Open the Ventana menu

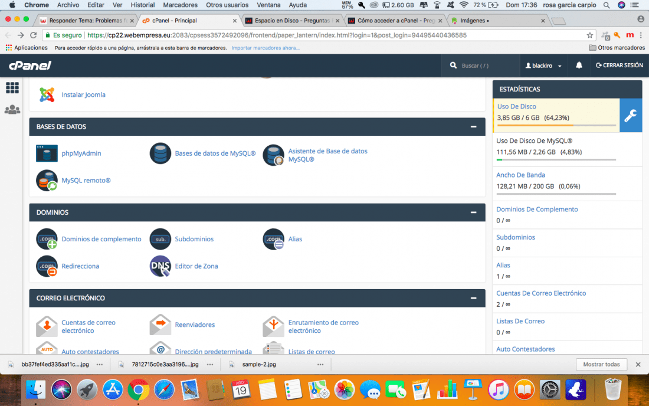click(x=268, y=5)
